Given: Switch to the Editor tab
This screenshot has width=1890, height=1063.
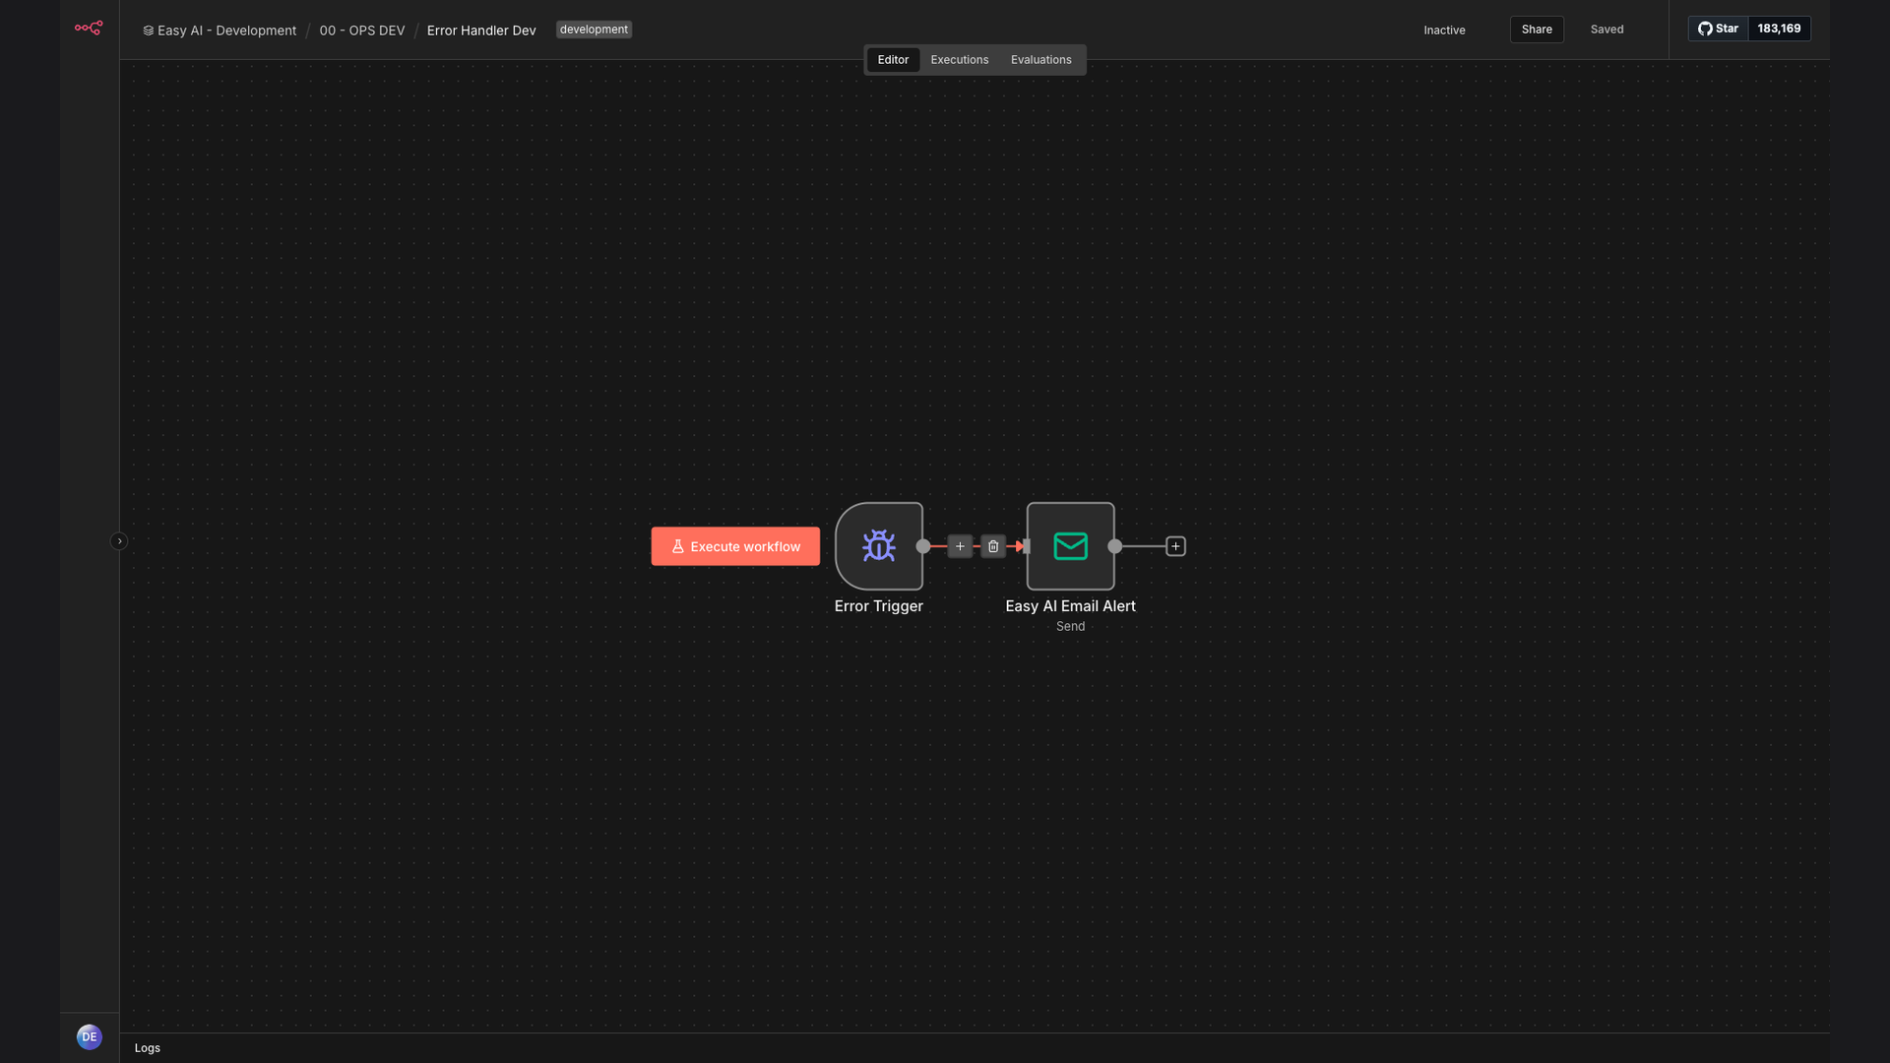Looking at the screenshot, I should point(893,60).
